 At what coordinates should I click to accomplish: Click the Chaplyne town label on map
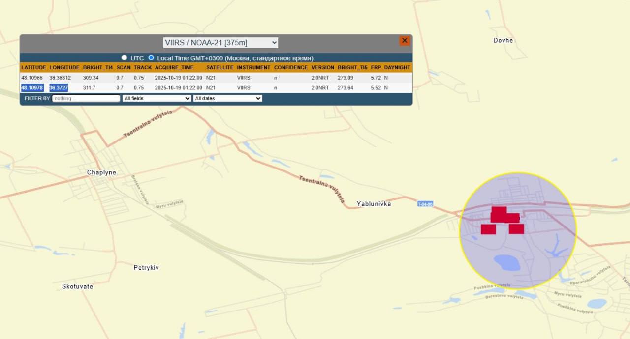click(101, 172)
